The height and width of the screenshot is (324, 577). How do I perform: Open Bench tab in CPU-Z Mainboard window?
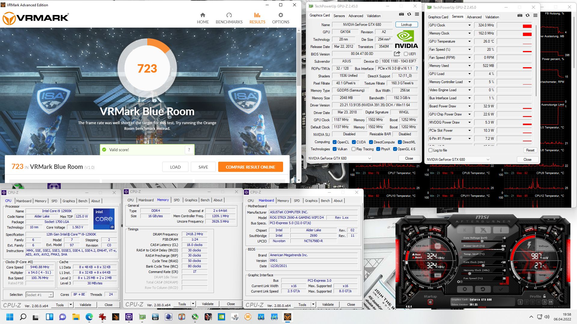[x=325, y=201]
